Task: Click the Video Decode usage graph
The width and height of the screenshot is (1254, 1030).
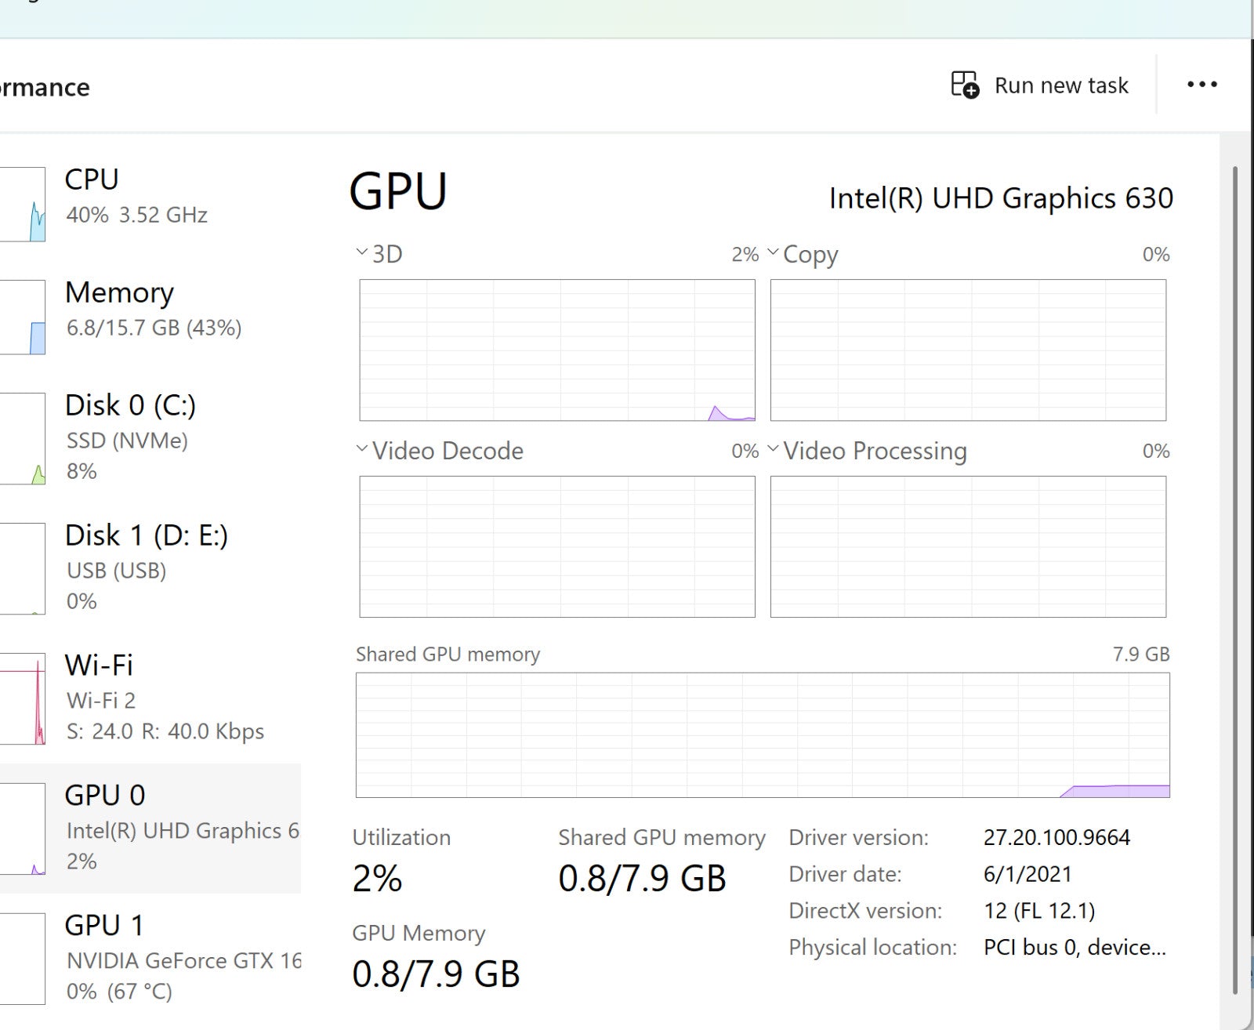Action: tap(557, 546)
